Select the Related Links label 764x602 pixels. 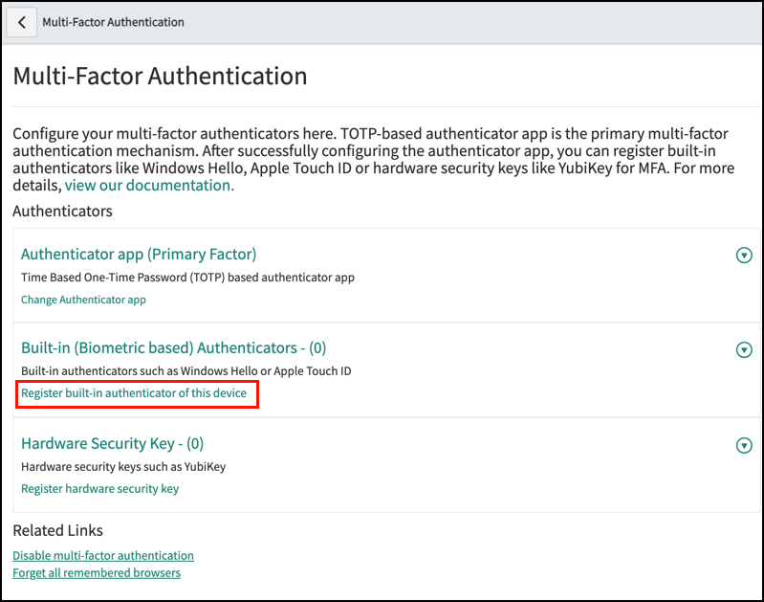[x=58, y=530]
